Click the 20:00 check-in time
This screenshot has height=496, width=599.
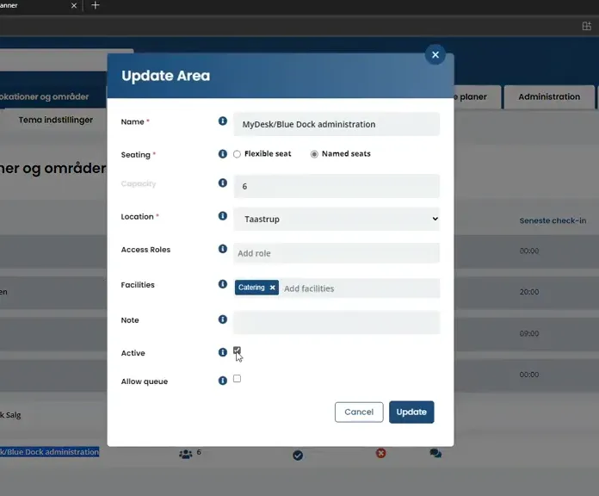coord(529,292)
